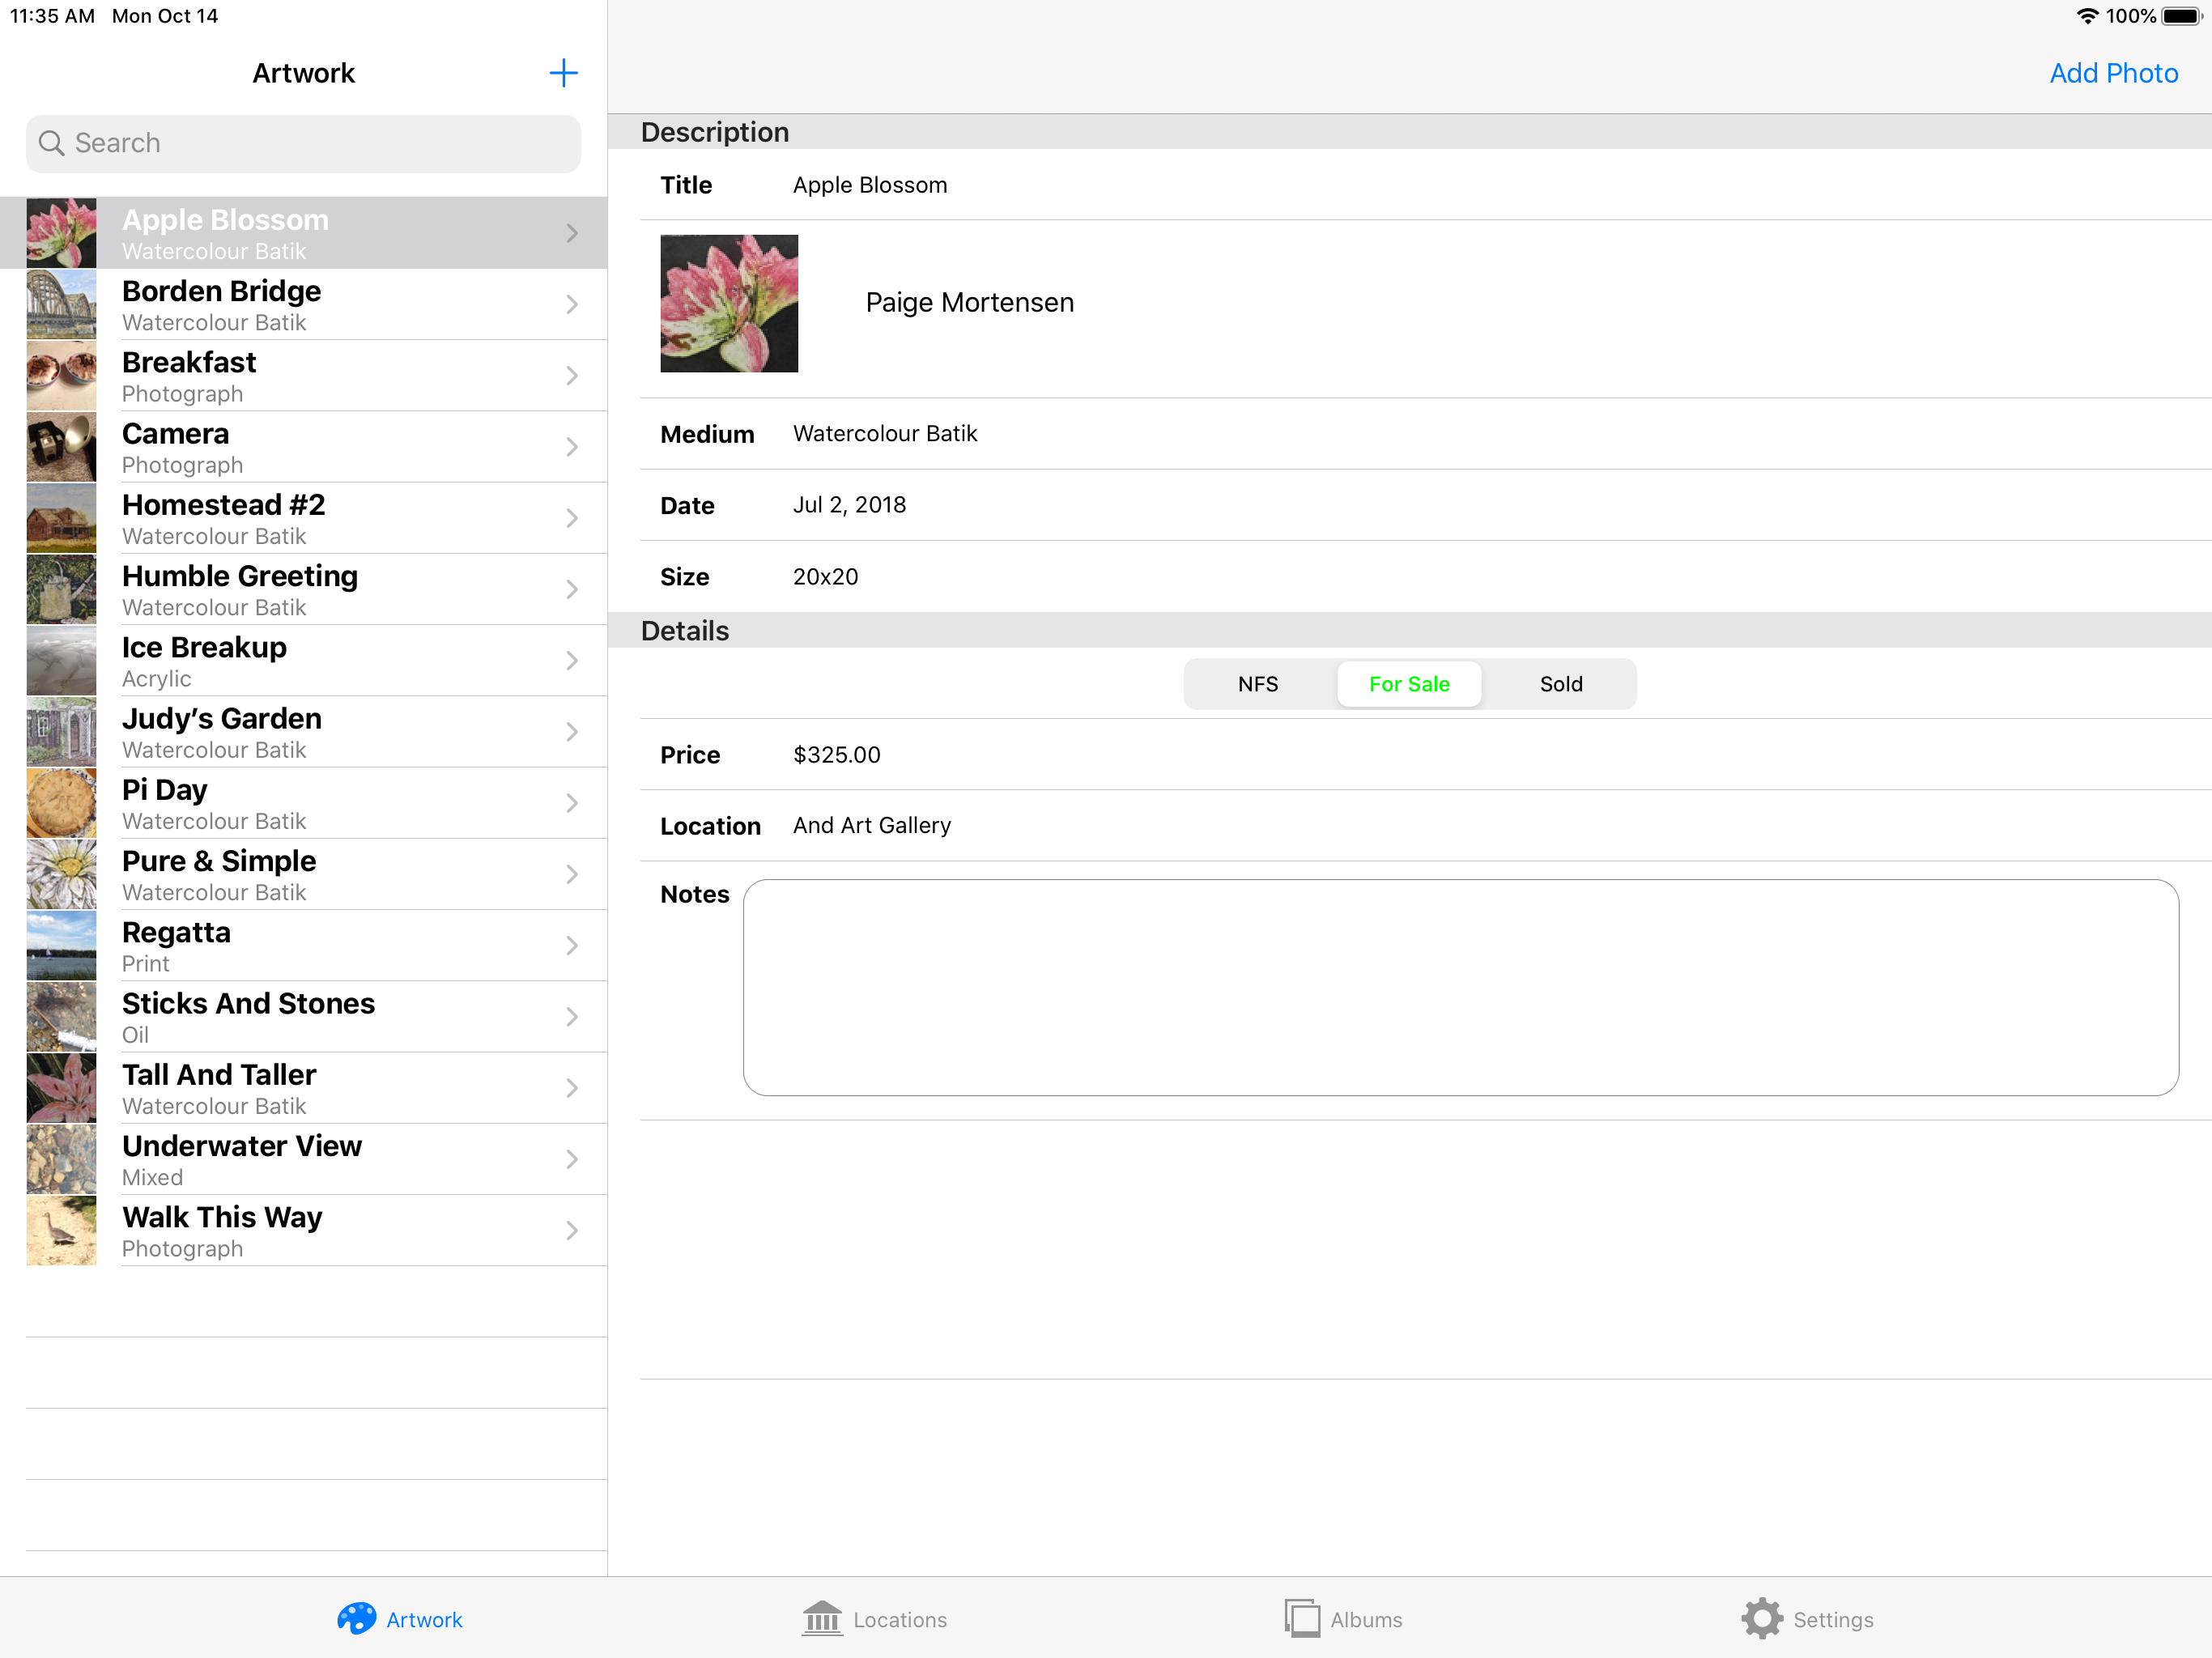Screen dimensions: 2212x1658
Task: Select the NFS status segment
Action: pos(1257,684)
